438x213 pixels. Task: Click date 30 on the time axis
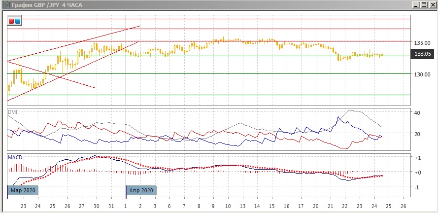[97, 206]
